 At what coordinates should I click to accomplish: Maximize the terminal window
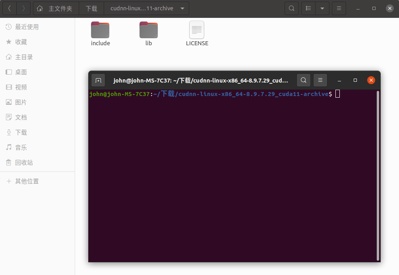tap(355, 80)
